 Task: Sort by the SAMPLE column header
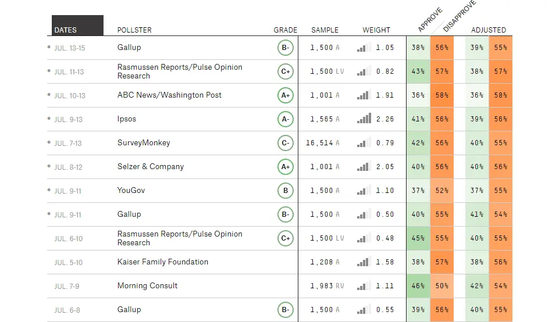click(325, 30)
